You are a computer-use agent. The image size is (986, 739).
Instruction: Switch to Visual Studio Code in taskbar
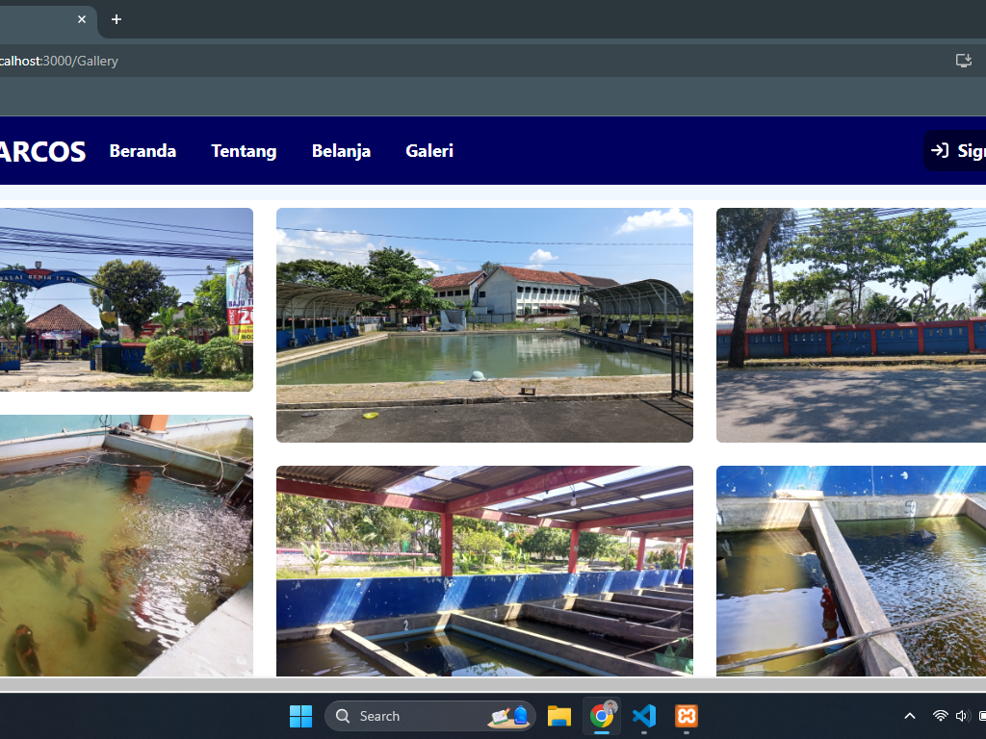point(644,716)
